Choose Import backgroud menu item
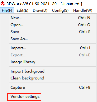Viewport: 97px width, 102px height. [x=53, y=71]
